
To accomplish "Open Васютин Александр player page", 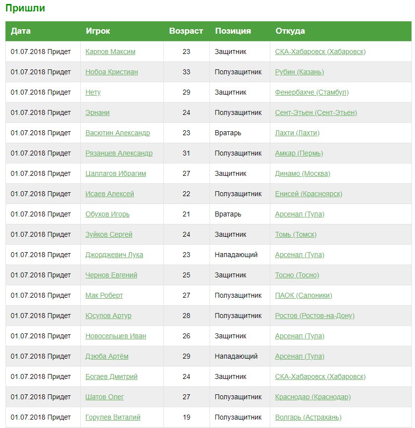I will (x=117, y=133).
